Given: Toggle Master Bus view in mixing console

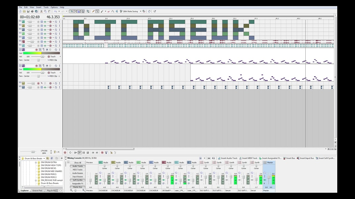Looking at the screenshot, I should (x=78, y=187).
